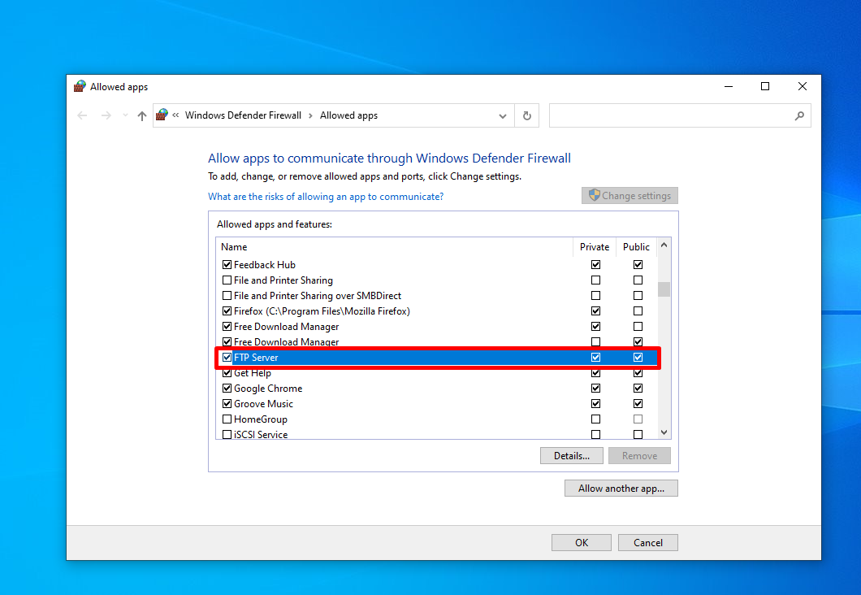Viewport: 861px width, 595px height.
Task: Click the firewall icon in title bar
Action: (x=80, y=86)
